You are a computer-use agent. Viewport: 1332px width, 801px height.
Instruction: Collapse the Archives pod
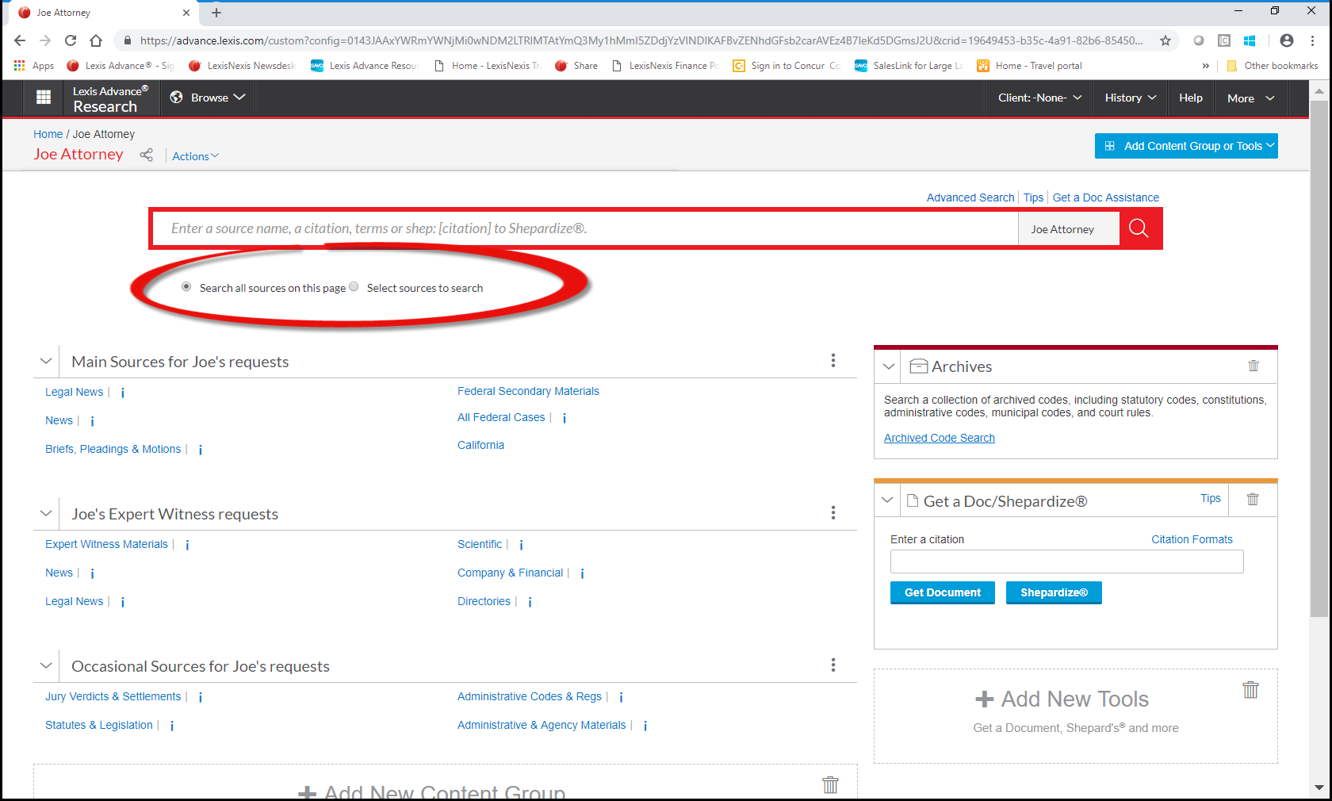coord(889,366)
